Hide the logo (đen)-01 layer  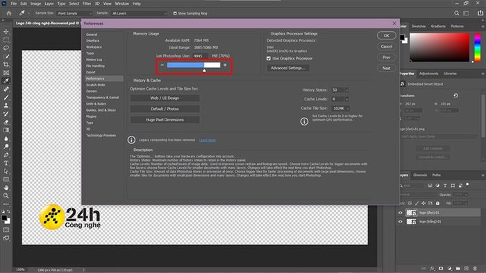point(400,213)
